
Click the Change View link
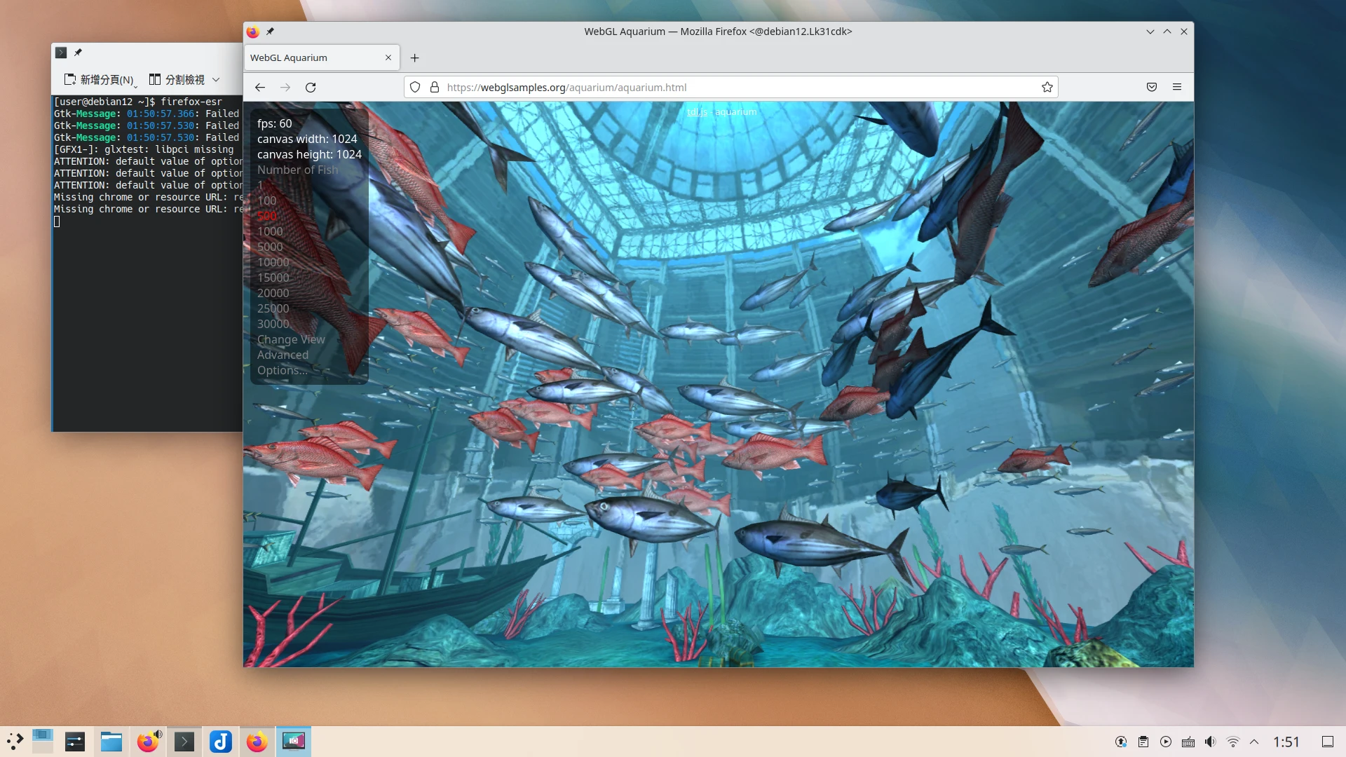click(291, 339)
